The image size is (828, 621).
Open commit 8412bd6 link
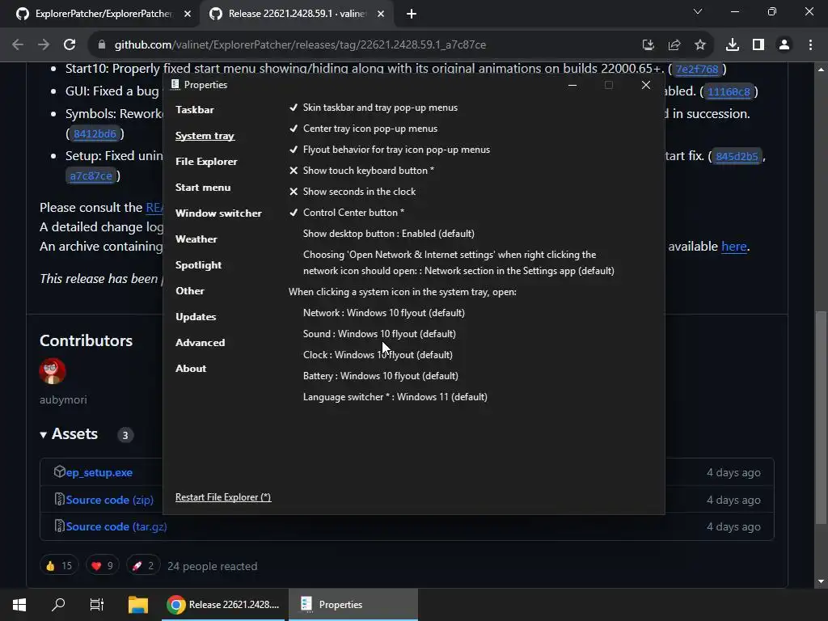click(x=95, y=133)
